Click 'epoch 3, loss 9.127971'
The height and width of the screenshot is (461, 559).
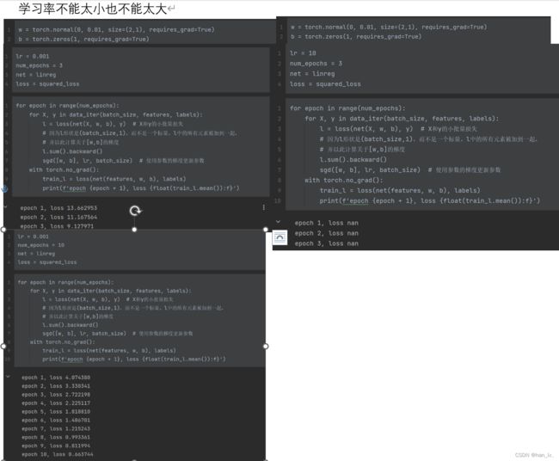[57, 226]
